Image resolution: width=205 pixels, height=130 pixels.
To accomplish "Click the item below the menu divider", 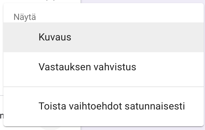I will [x=112, y=106].
